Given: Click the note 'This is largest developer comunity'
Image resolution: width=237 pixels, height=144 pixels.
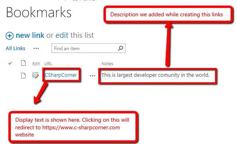Looking at the screenshot, I should pos(155,75).
